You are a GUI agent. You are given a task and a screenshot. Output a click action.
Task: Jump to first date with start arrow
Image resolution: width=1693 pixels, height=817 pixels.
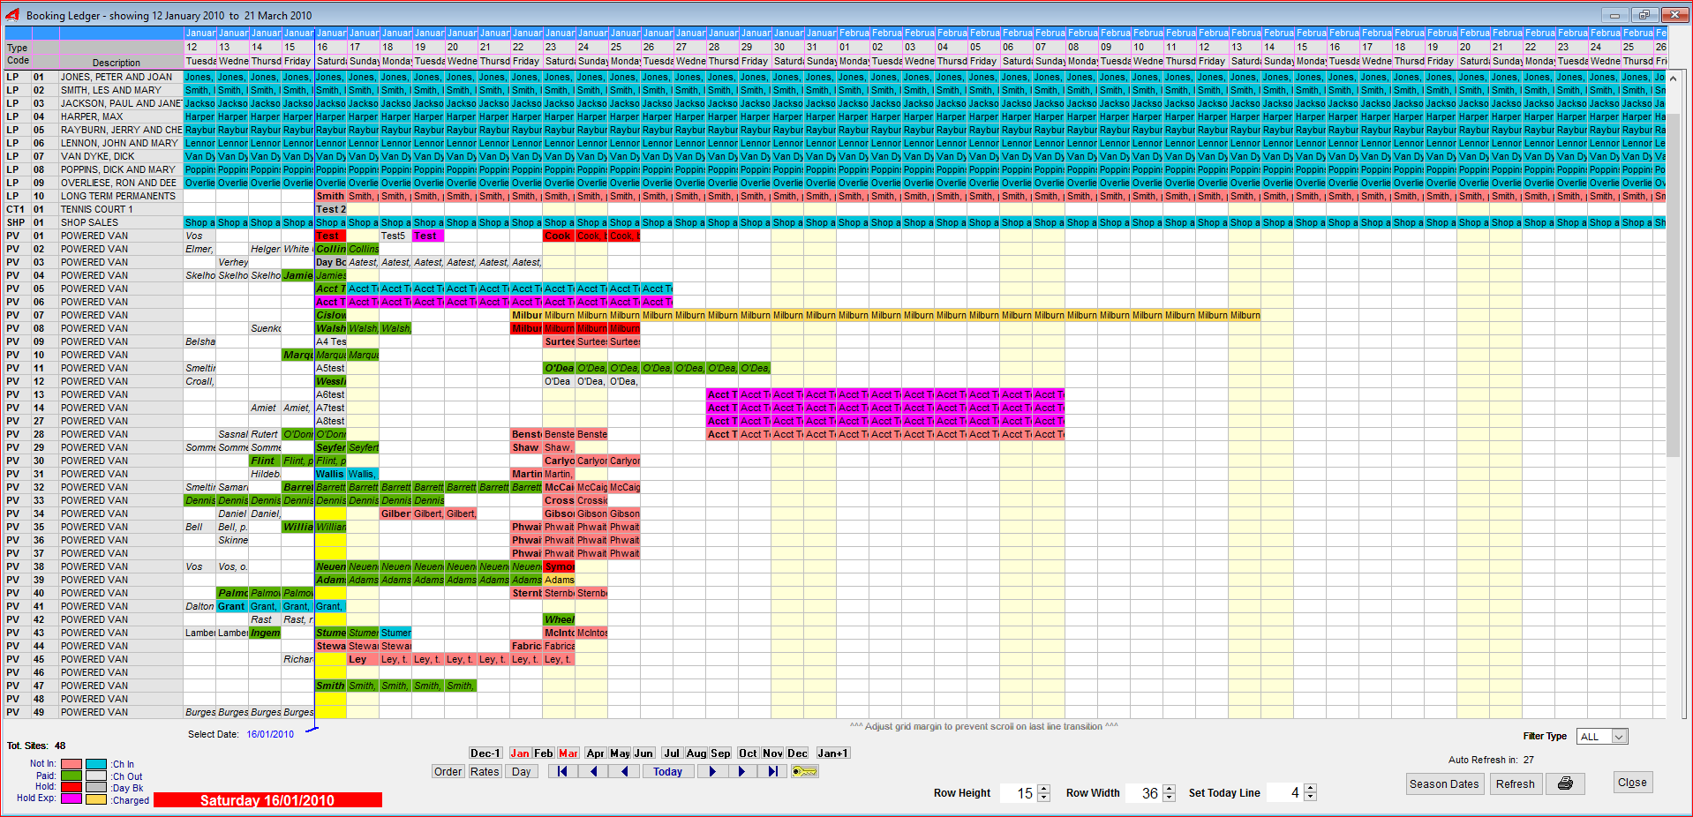pyautogui.click(x=562, y=772)
